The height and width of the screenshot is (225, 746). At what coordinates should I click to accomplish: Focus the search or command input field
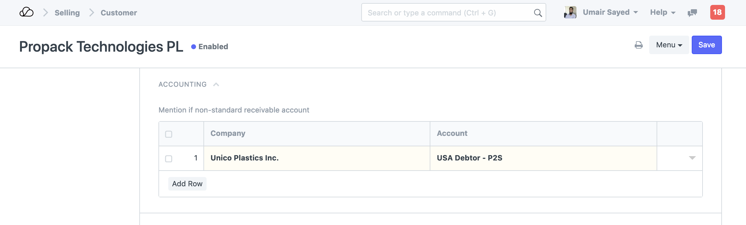tap(447, 13)
